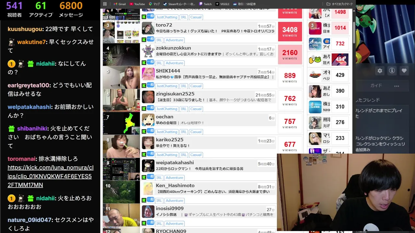Open the three-dots menu beside ガイド

click(x=397, y=86)
